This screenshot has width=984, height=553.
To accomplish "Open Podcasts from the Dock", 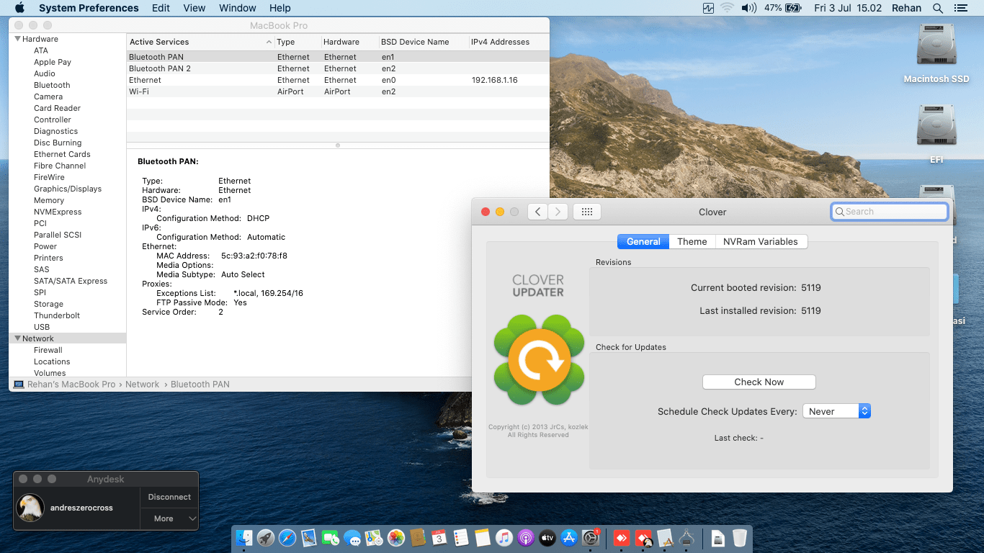I will (526, 538).
